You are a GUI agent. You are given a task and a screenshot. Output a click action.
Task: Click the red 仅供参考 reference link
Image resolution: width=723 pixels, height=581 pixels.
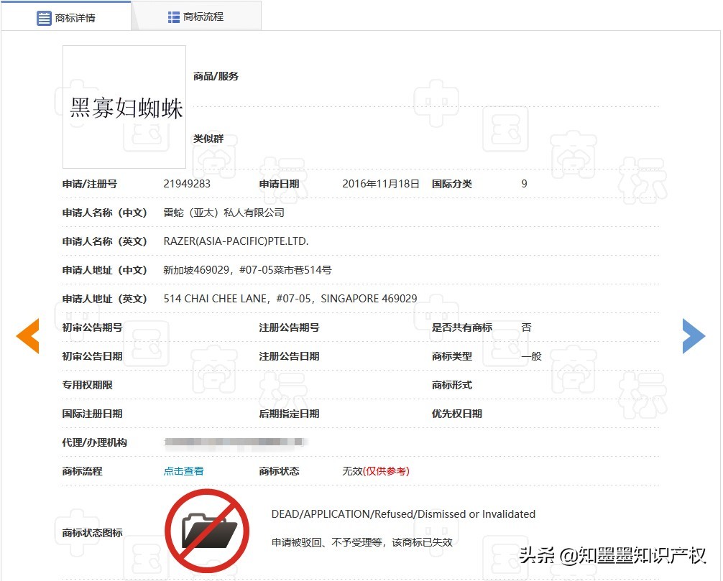[386, 470]
